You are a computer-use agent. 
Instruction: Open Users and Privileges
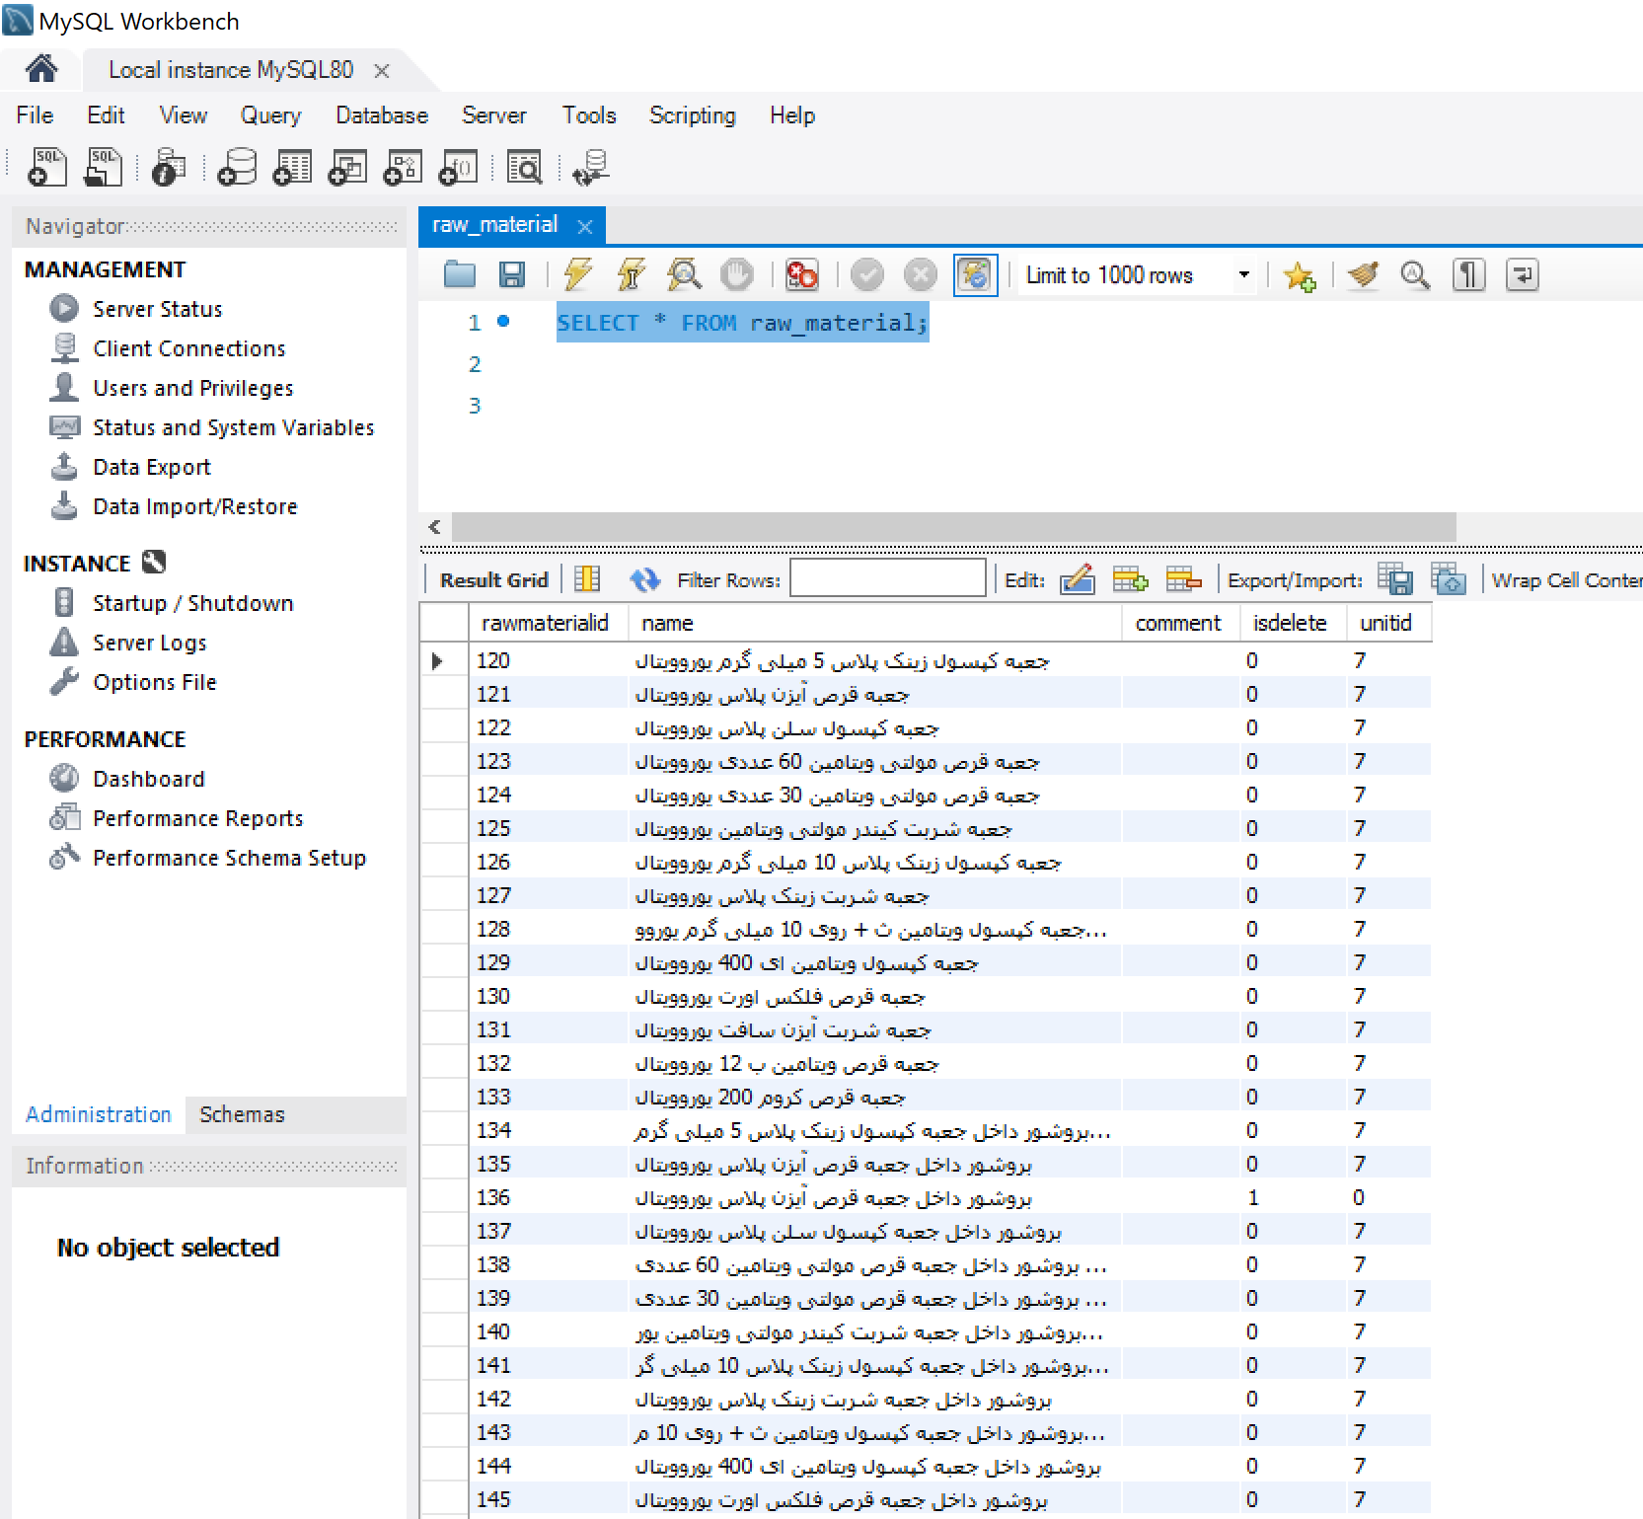click(193, 388)
